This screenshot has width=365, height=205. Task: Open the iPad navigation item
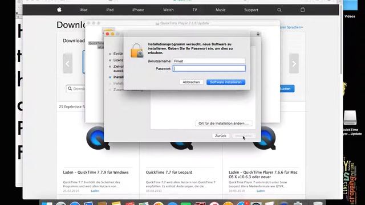coord(110,10)
